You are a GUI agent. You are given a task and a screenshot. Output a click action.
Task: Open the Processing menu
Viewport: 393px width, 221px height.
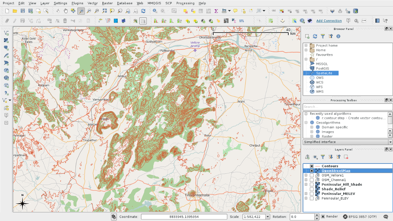[x=185, y=3]
